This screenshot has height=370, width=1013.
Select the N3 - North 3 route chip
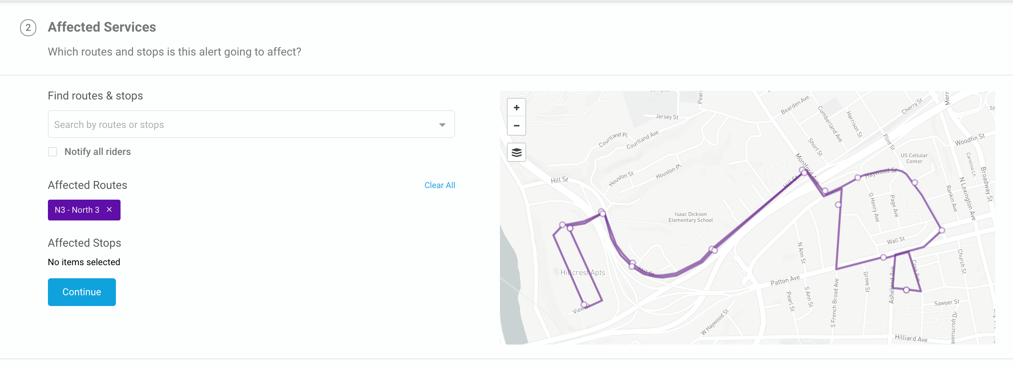tap(77, 210)
